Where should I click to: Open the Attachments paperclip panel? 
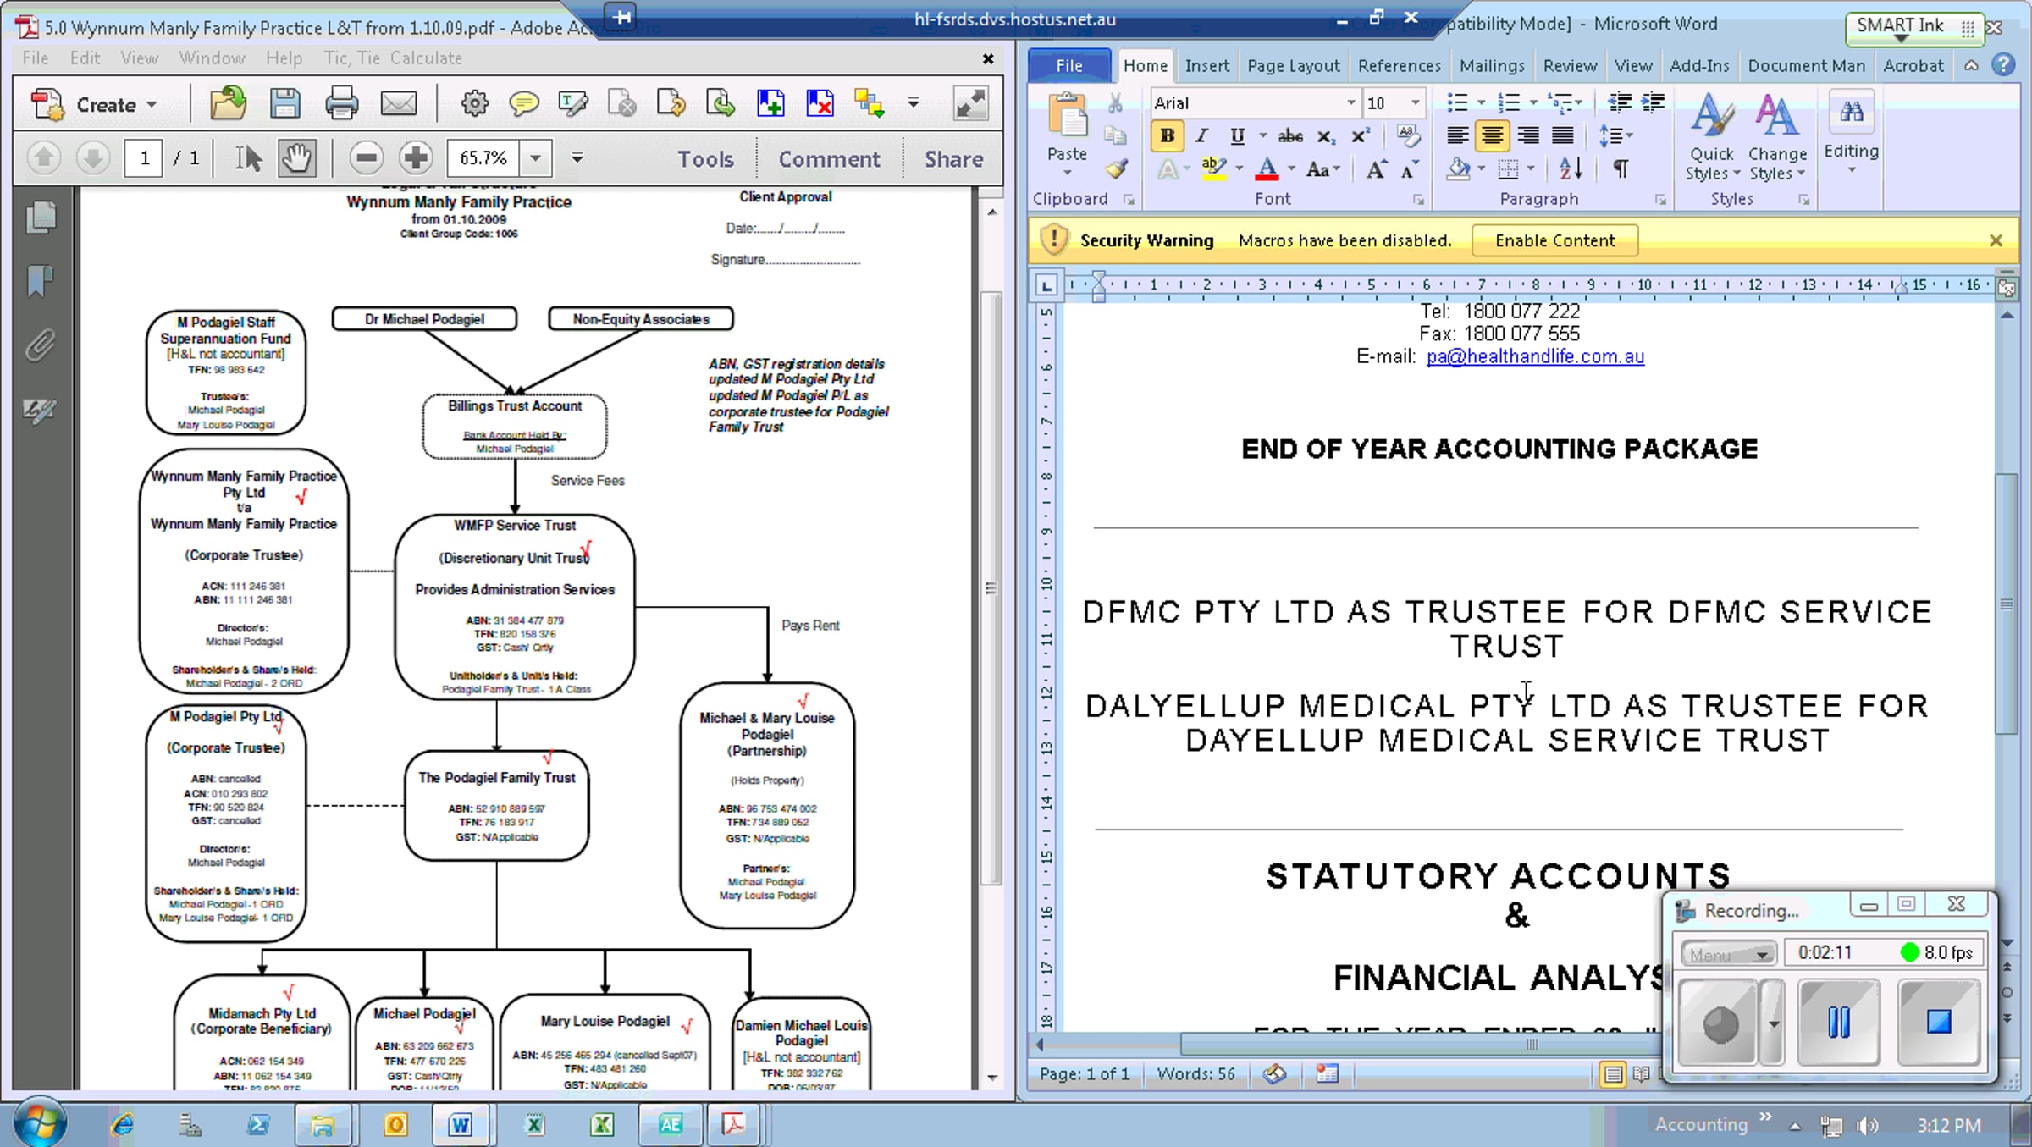tap(40, 345)
